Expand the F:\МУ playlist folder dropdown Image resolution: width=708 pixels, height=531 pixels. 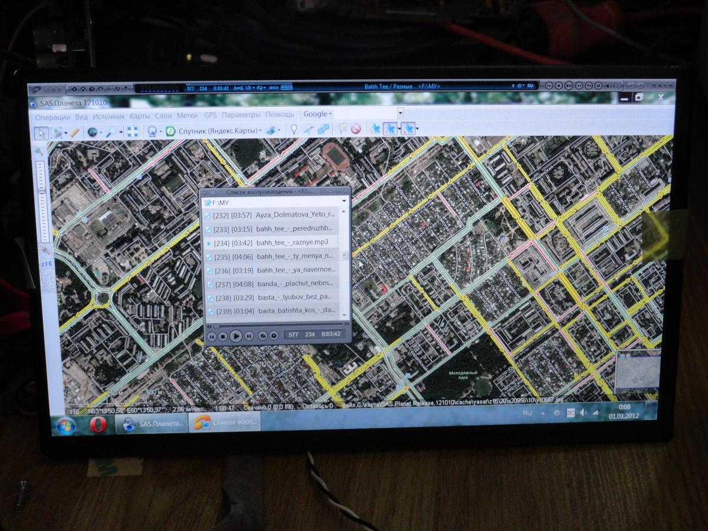pyautogui.click(x=343, y=202)
